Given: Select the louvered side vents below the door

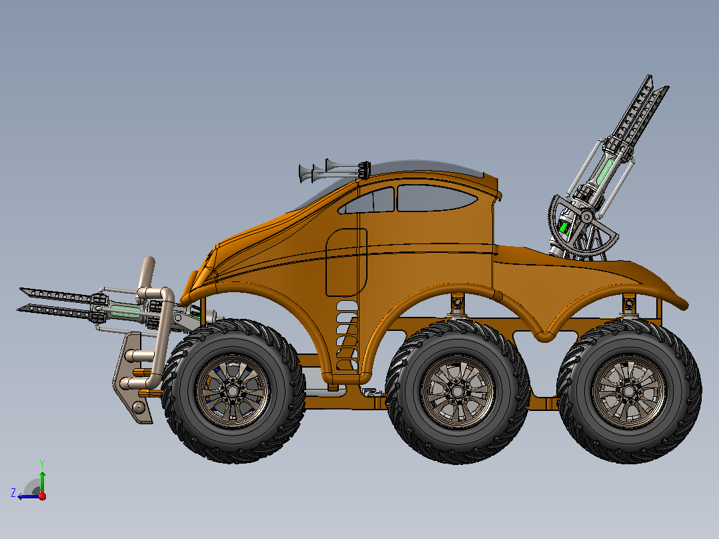Looking at the screenshot, I should 347,335.
